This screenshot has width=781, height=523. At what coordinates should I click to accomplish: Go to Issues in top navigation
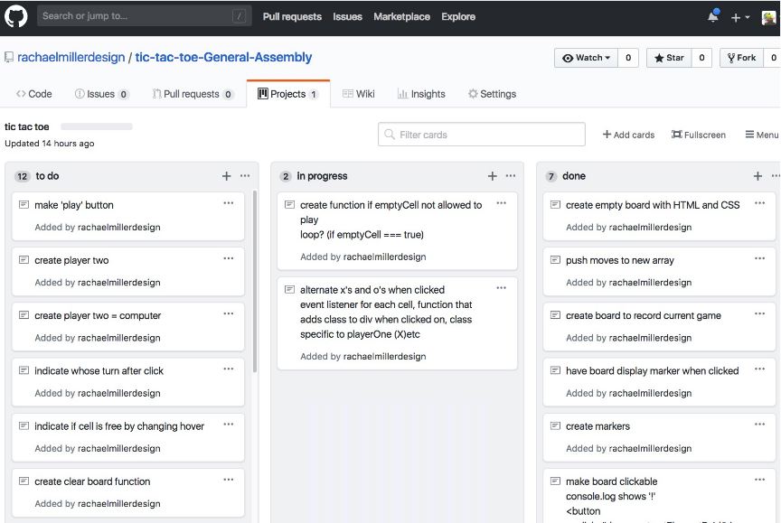click(x=348, y=16)
